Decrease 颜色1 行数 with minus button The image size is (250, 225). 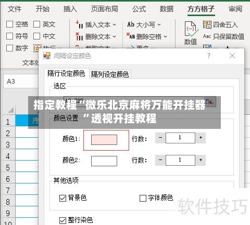[x=160, y=138]
